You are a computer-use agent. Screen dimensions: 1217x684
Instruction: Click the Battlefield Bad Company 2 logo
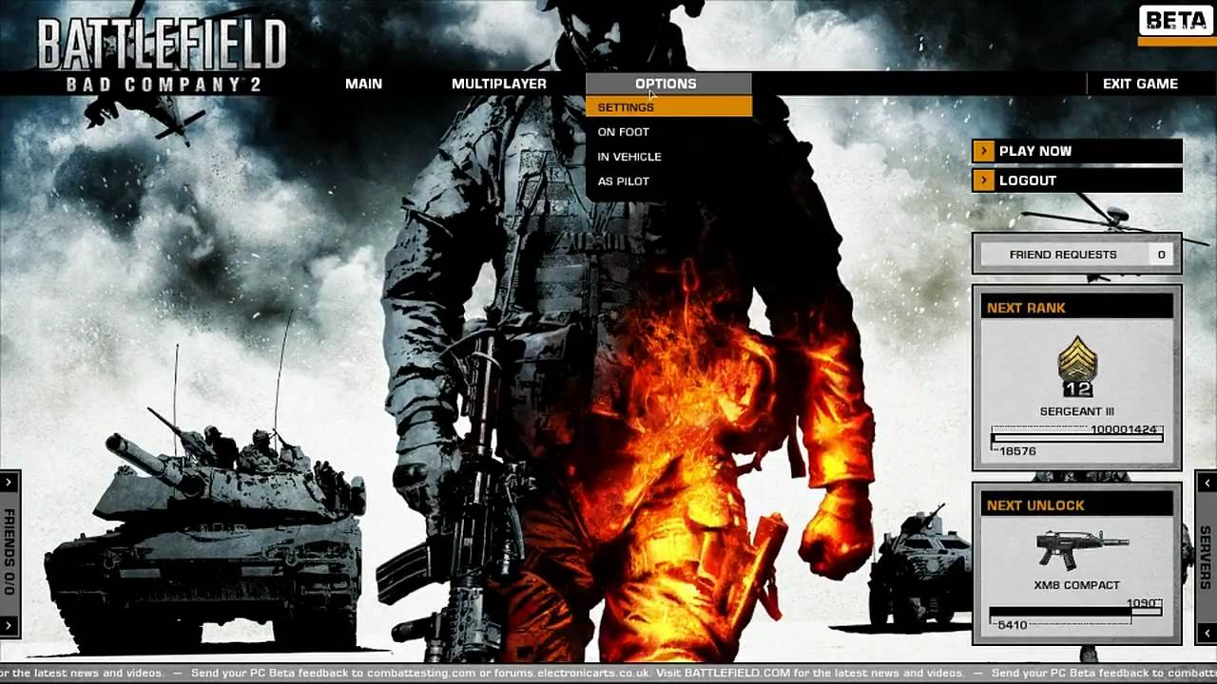click(162, 55)
